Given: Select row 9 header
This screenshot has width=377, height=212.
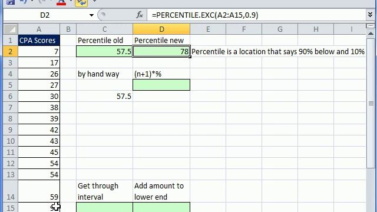Looking at the screenshot, I should (x=11, y=130).
